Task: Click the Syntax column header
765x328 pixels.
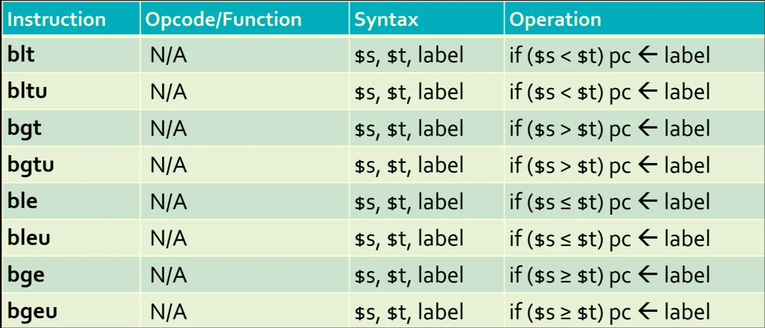Action: pyautogui.click(x=386, y=20)
